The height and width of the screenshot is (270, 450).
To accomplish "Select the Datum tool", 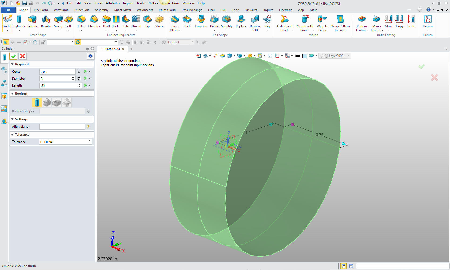I will pyautogui.click(x=427, y=21).
